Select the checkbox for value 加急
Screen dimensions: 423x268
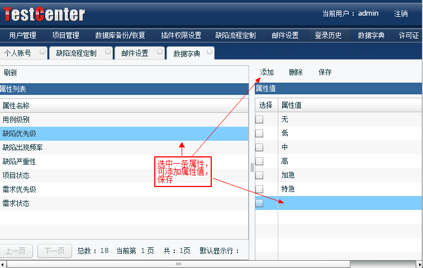[259, 175]
